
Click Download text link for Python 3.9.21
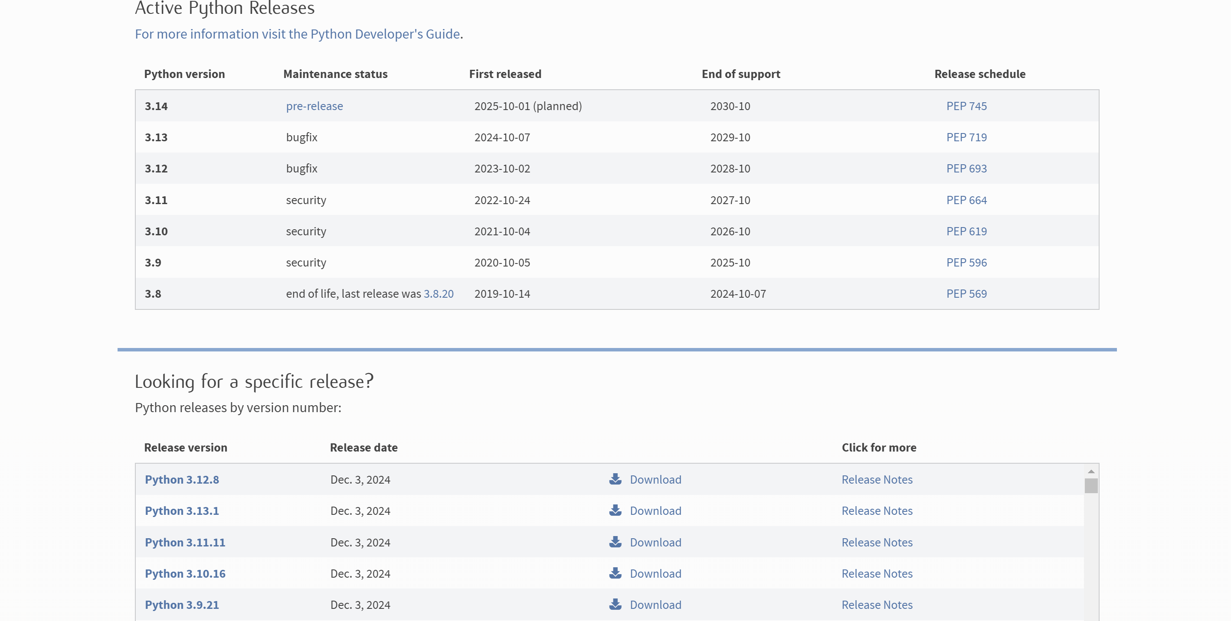655,605
